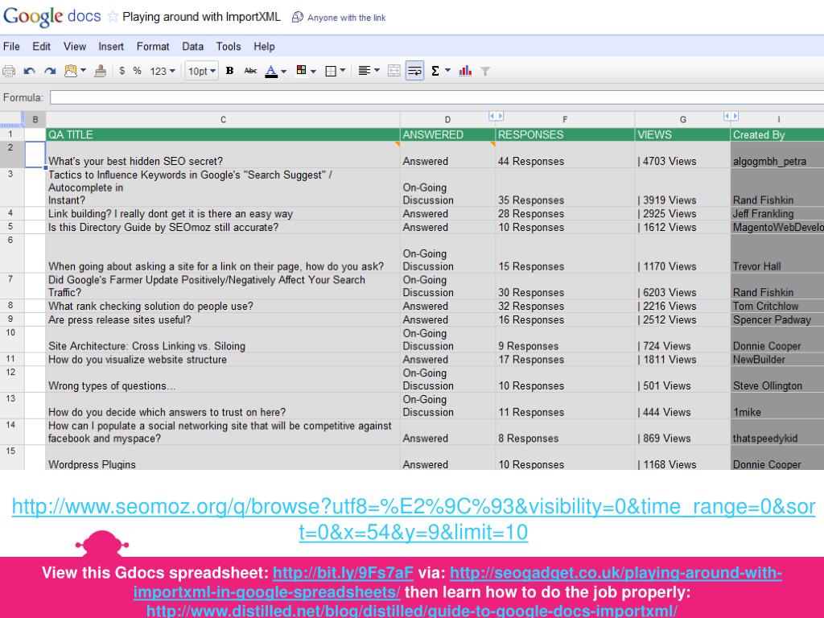Toggle bold formatting
824x618 pixels.
pyautogui.click(x=229, y=71)
